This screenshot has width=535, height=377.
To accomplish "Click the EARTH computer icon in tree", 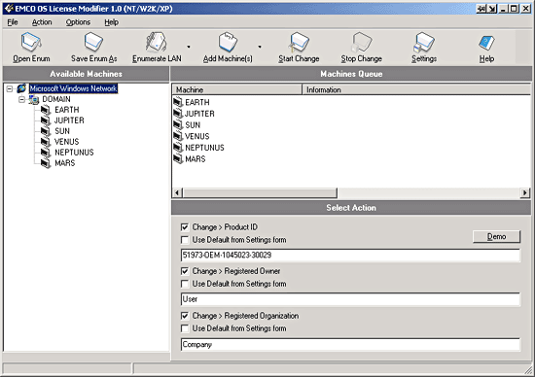I will [46, 110].
